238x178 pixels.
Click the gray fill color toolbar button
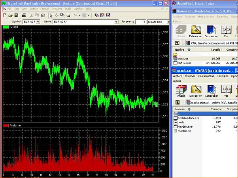(84, 15)
